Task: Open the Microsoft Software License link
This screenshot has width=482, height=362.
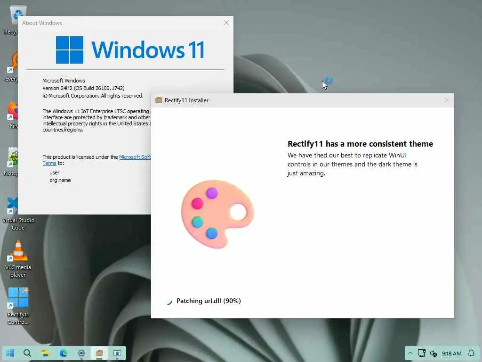Action: [135, 157]
